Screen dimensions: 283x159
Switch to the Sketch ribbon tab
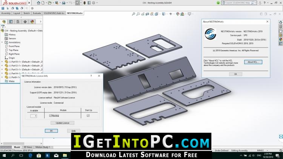pyautogui.click(x=26, y=13)
